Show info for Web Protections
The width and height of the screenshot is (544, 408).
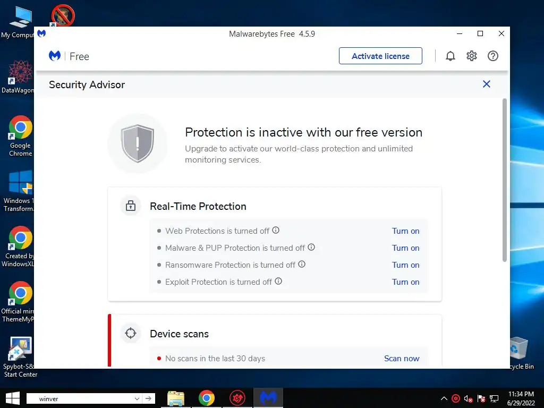(x=276, y=230)
